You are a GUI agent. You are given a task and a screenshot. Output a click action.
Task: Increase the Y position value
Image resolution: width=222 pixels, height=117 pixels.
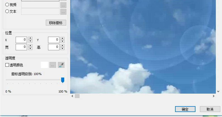click(x=63, y=38)
